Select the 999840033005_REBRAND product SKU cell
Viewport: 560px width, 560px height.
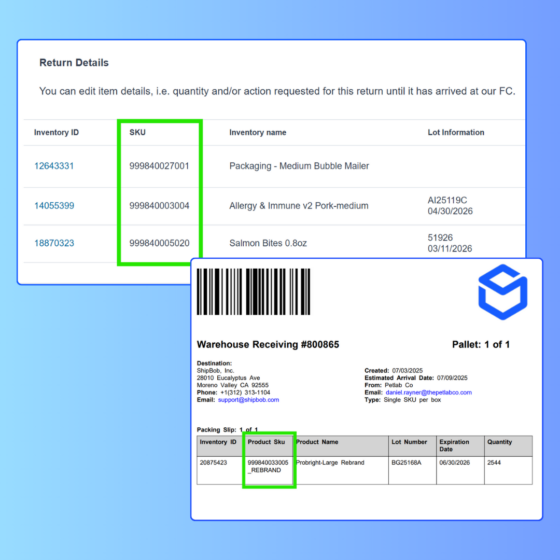tap(268, 466)
